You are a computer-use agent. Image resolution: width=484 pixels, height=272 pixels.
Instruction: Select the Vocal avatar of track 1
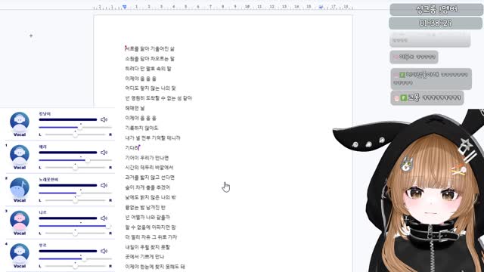point(20,155)
